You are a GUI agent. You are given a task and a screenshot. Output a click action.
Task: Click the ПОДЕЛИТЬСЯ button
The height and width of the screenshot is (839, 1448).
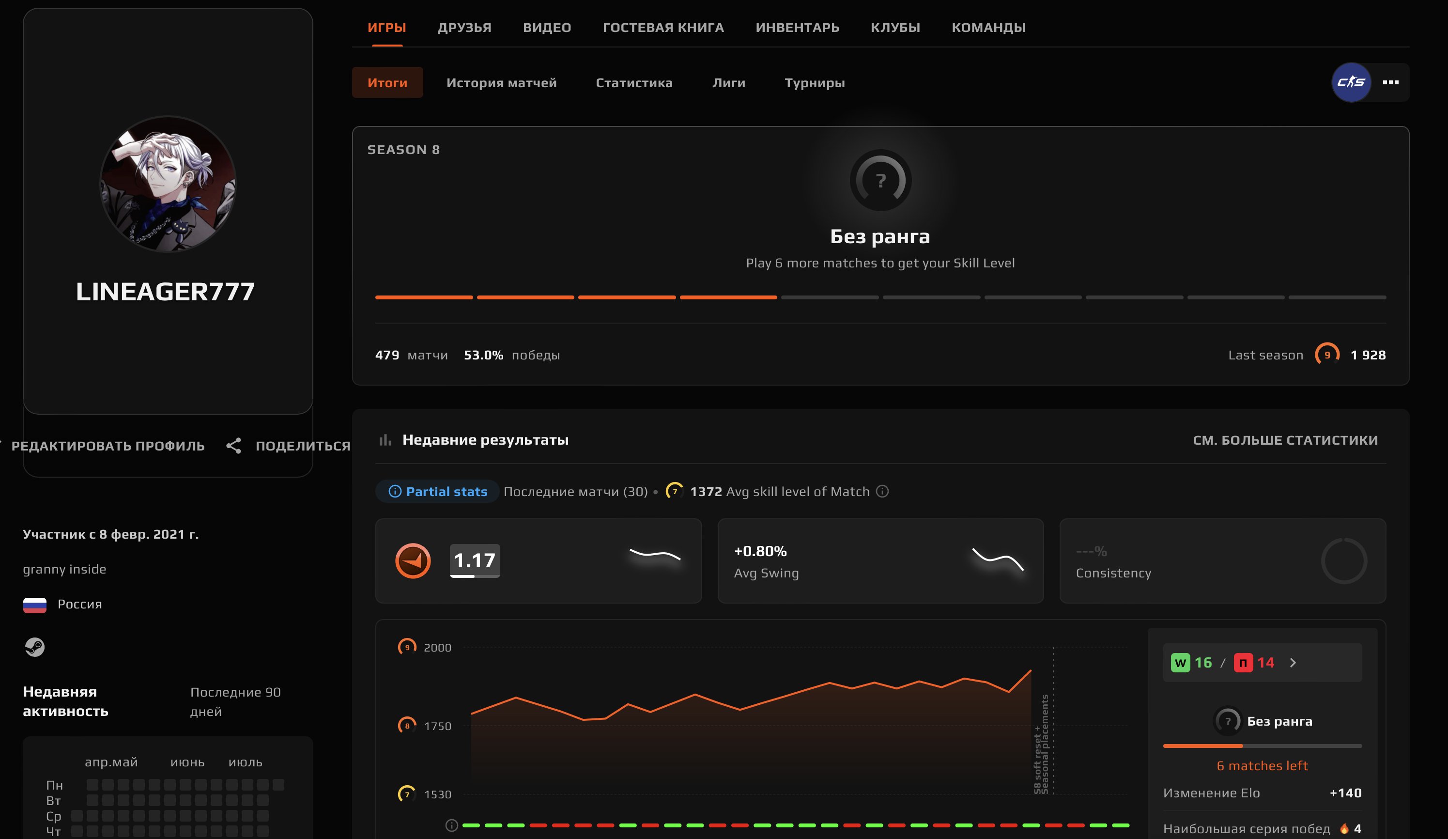click(303, 446)
